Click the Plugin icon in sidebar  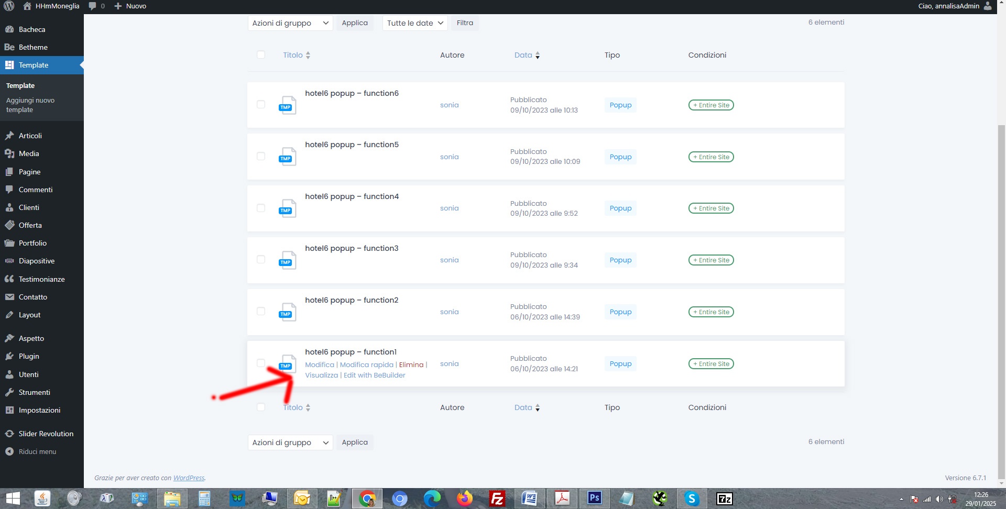(x=9, y=356)
